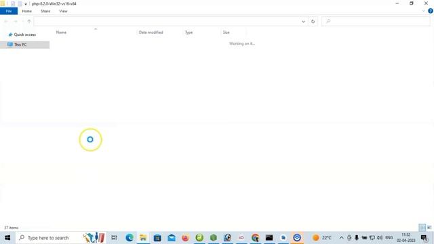Open Task View on taskbar

click(115, 238)
